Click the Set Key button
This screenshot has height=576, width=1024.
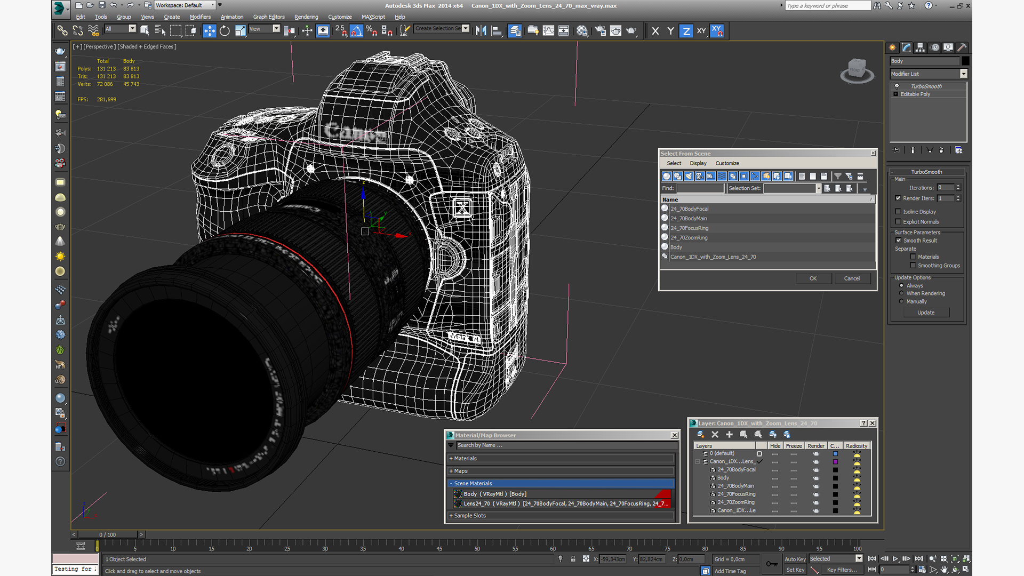795,570
